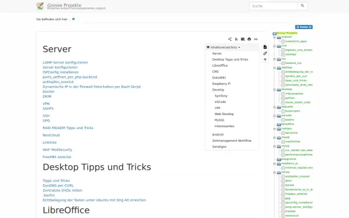The image size is (349, 218).
Task: Collapse the desktop tree node
Action: 275,67
